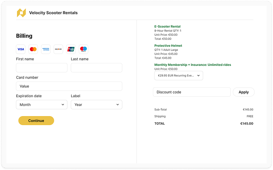The width and height of the screenshot is (273, 170).
Task: Choose the Maestro card icon
Action: (84, 49)
